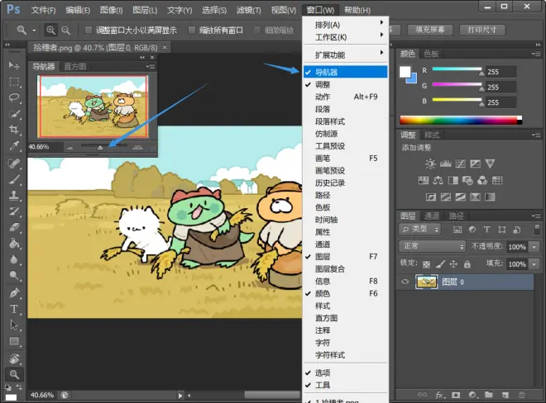Switch to the 色板 tab
The height and width of the screenshot is (403, 546).
point(431,54)
